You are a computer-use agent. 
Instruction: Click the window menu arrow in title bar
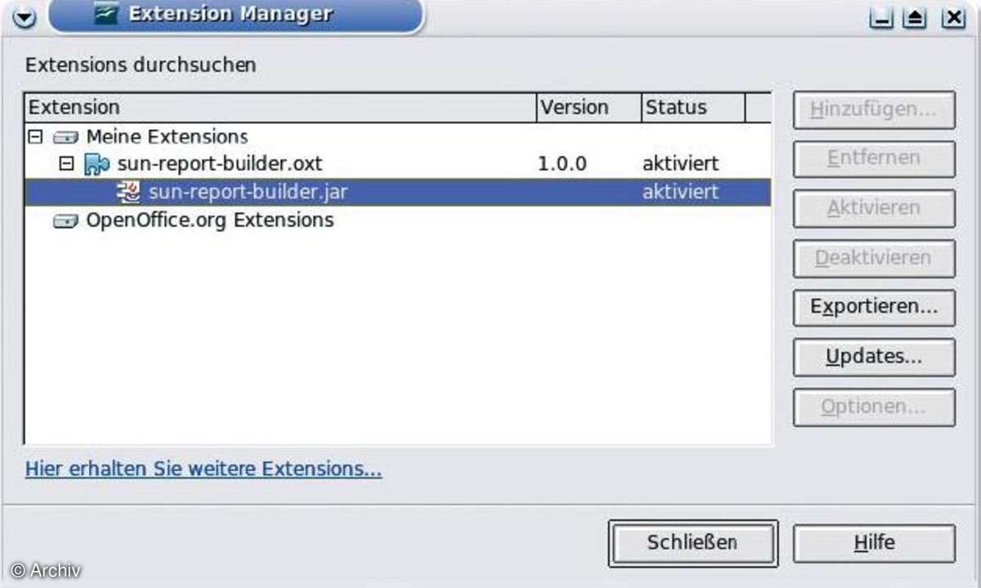click(25, 16)
